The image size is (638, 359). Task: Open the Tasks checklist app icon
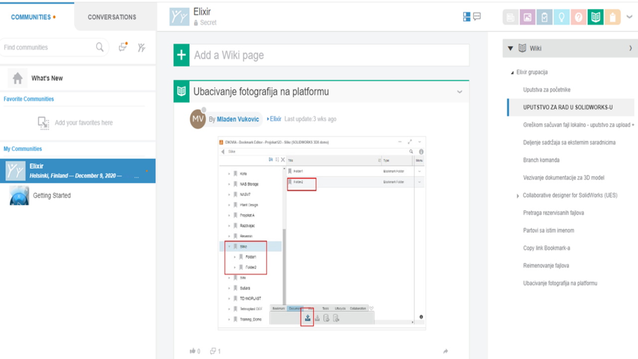[x=543, y=16]
